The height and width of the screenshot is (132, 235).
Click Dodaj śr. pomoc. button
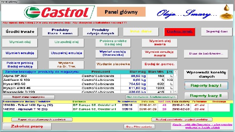[160, 65]
